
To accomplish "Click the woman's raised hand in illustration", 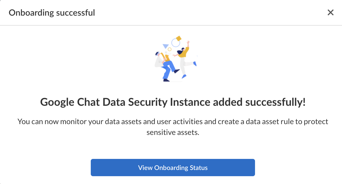I will point(188,43).
